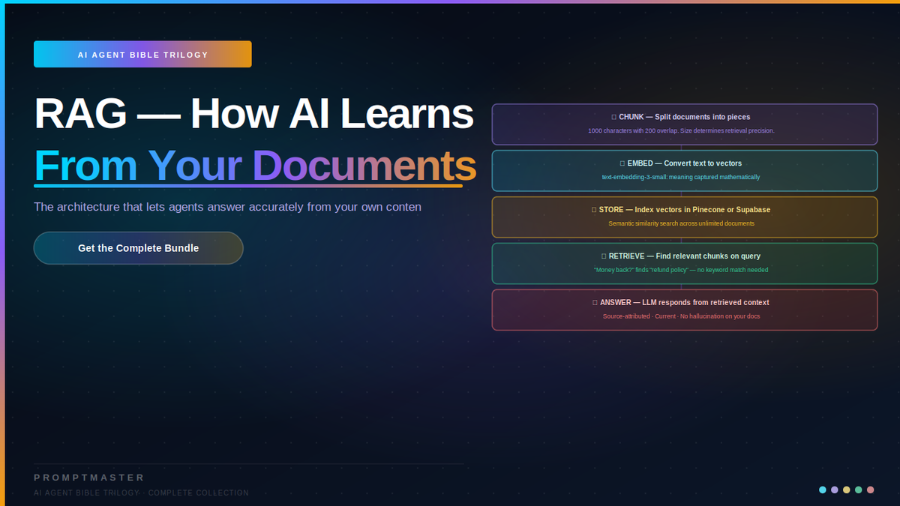Click the yellow dot indicator
This screenshot has height=506, width=900.
(847, 490)
